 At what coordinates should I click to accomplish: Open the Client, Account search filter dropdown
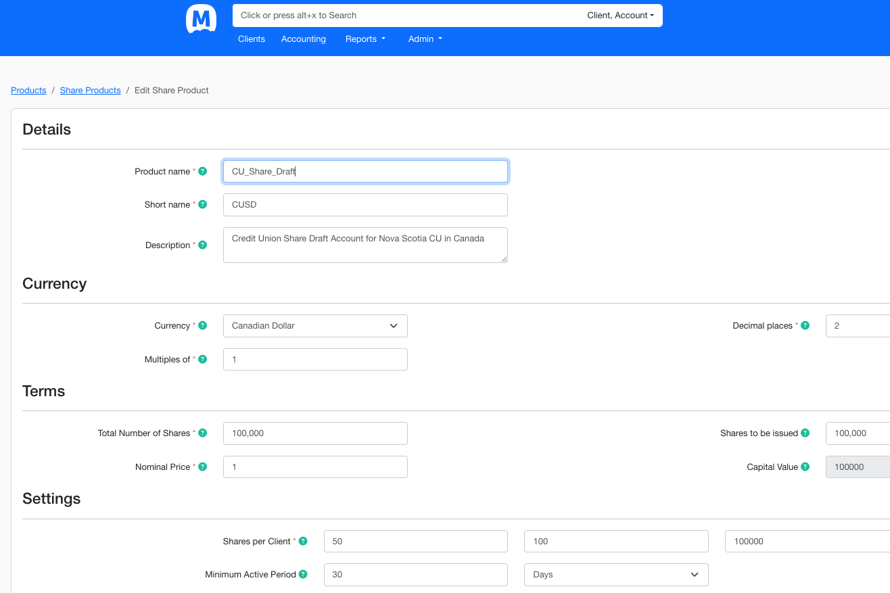(x=619, y=16)
